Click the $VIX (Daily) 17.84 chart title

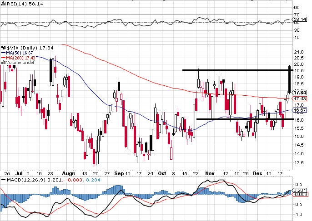click(x=30, y=48)
